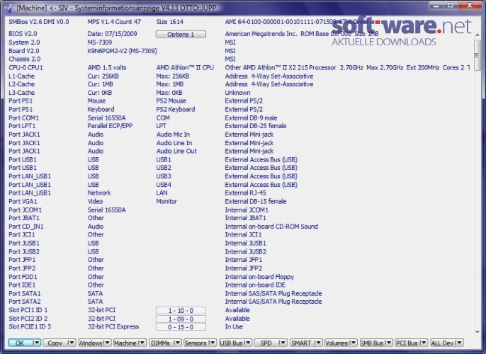Click the Sensors button
The height and width of the screenshot is (354, 486).
[196, 343]
